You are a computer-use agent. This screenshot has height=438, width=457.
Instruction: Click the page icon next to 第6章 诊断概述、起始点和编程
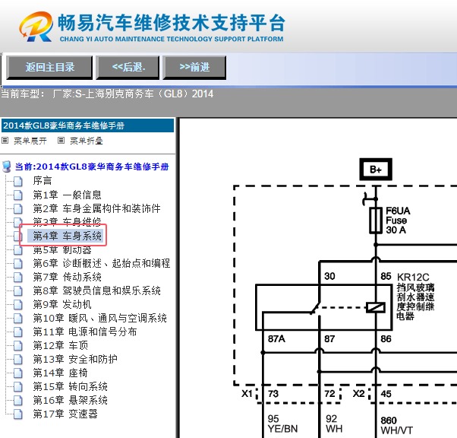[18, 264]
